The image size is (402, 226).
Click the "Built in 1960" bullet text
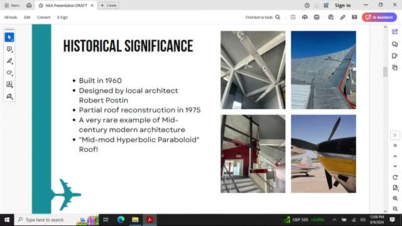(x=100, y=81)
